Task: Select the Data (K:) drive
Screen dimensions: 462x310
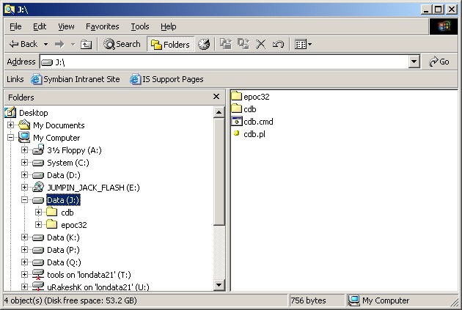Action: 63,237
